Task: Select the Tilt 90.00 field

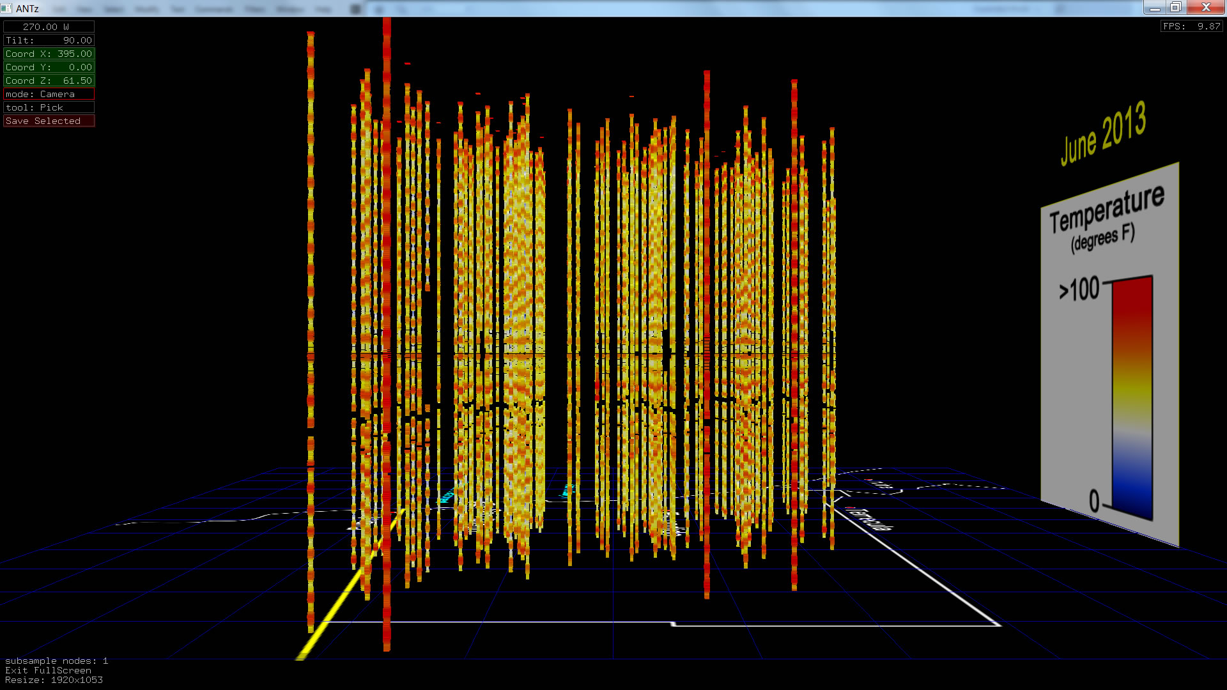Action: [49, 40]
